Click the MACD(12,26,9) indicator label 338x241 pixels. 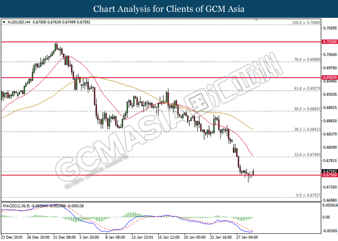[x=16, y=206]
